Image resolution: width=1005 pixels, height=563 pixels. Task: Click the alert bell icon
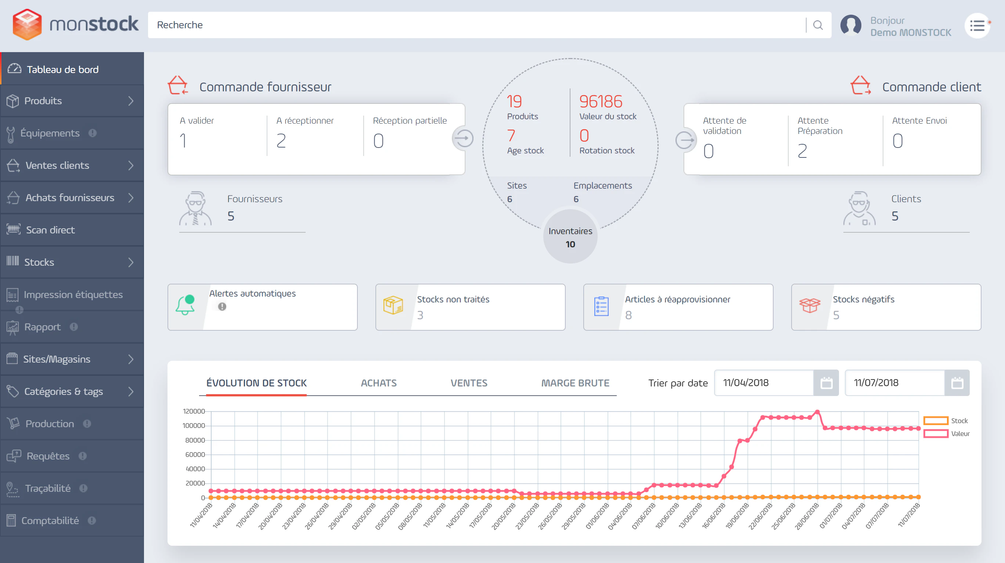pos(185,305)
